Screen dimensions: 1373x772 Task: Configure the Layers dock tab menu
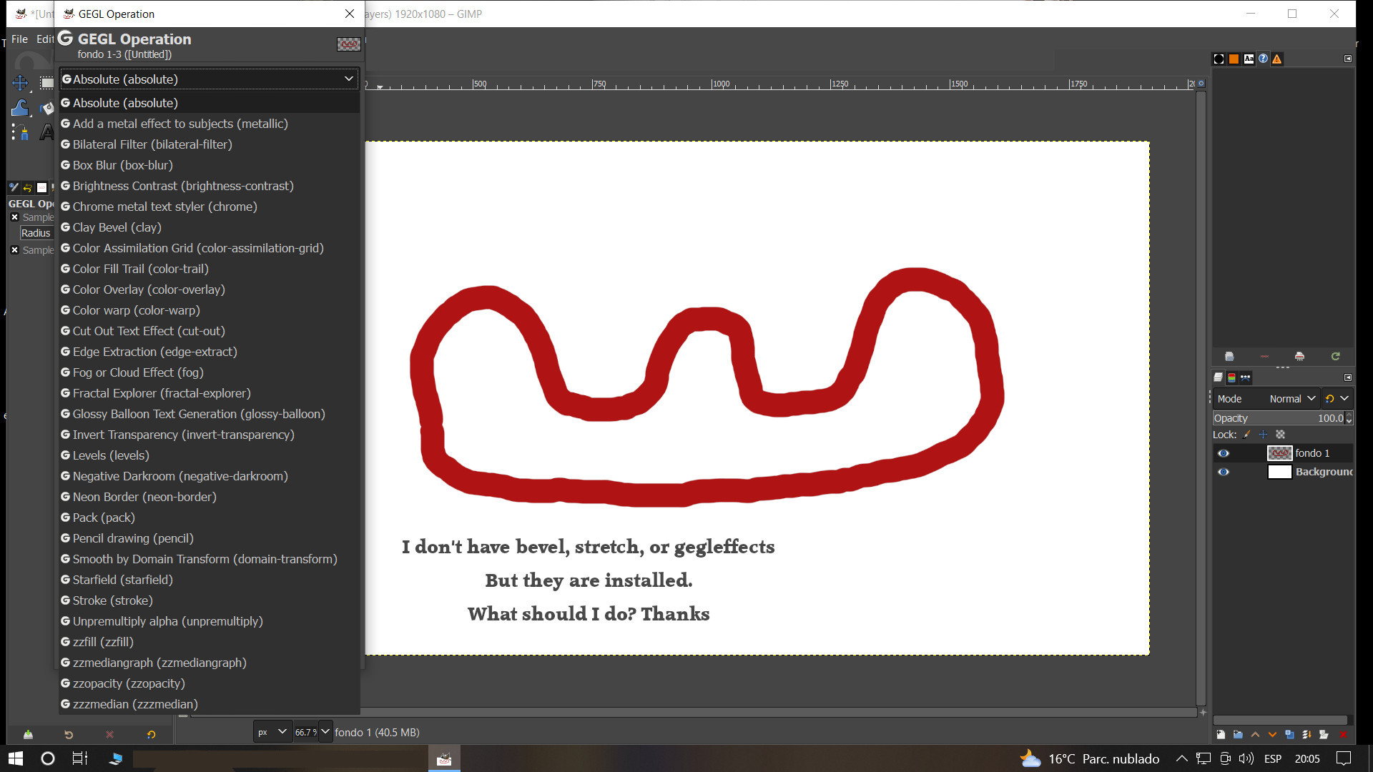pos(1348,377)
